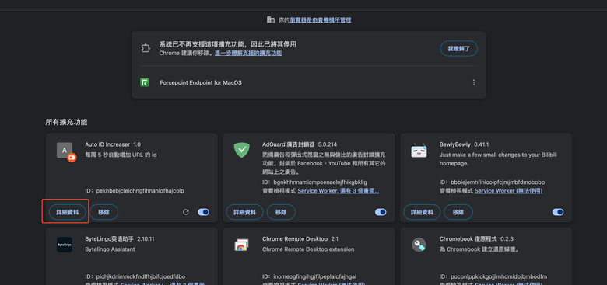Image resolution: width=607 pixels, height=285 pixels.
Task: Toggle off Auto ID Increaser extension
Action: coord(203,212)
